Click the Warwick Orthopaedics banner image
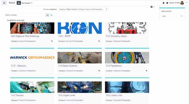189x104 pixels. 32,57
